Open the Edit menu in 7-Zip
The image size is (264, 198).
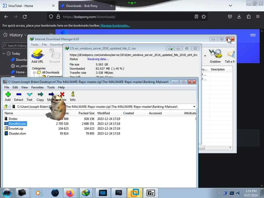click(15, 87)
